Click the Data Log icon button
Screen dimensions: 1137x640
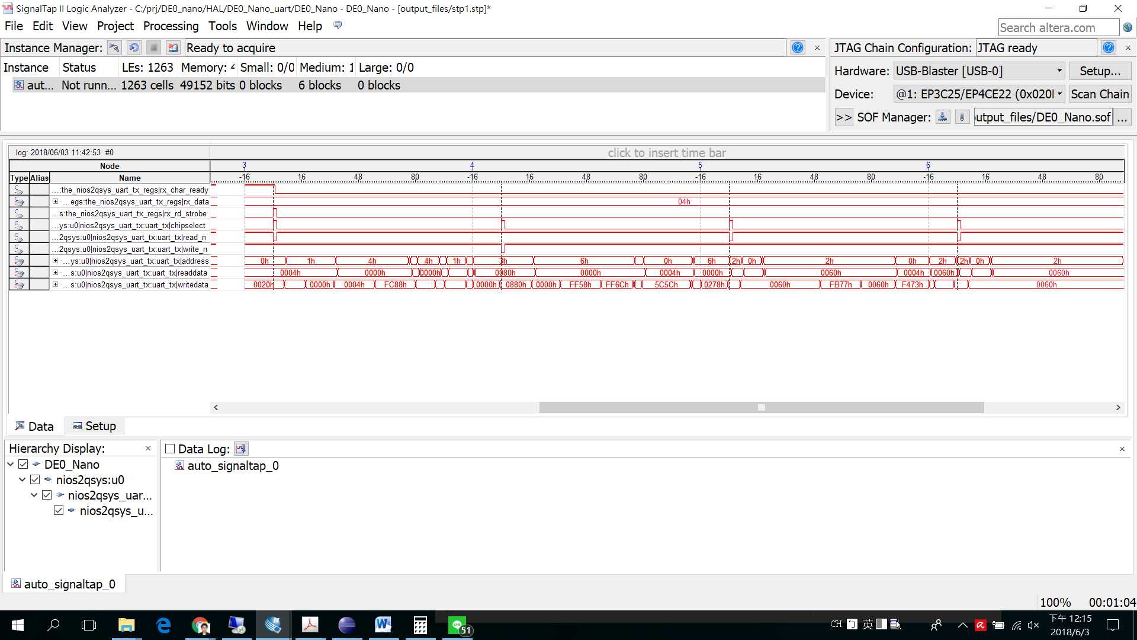coord(241,449)
